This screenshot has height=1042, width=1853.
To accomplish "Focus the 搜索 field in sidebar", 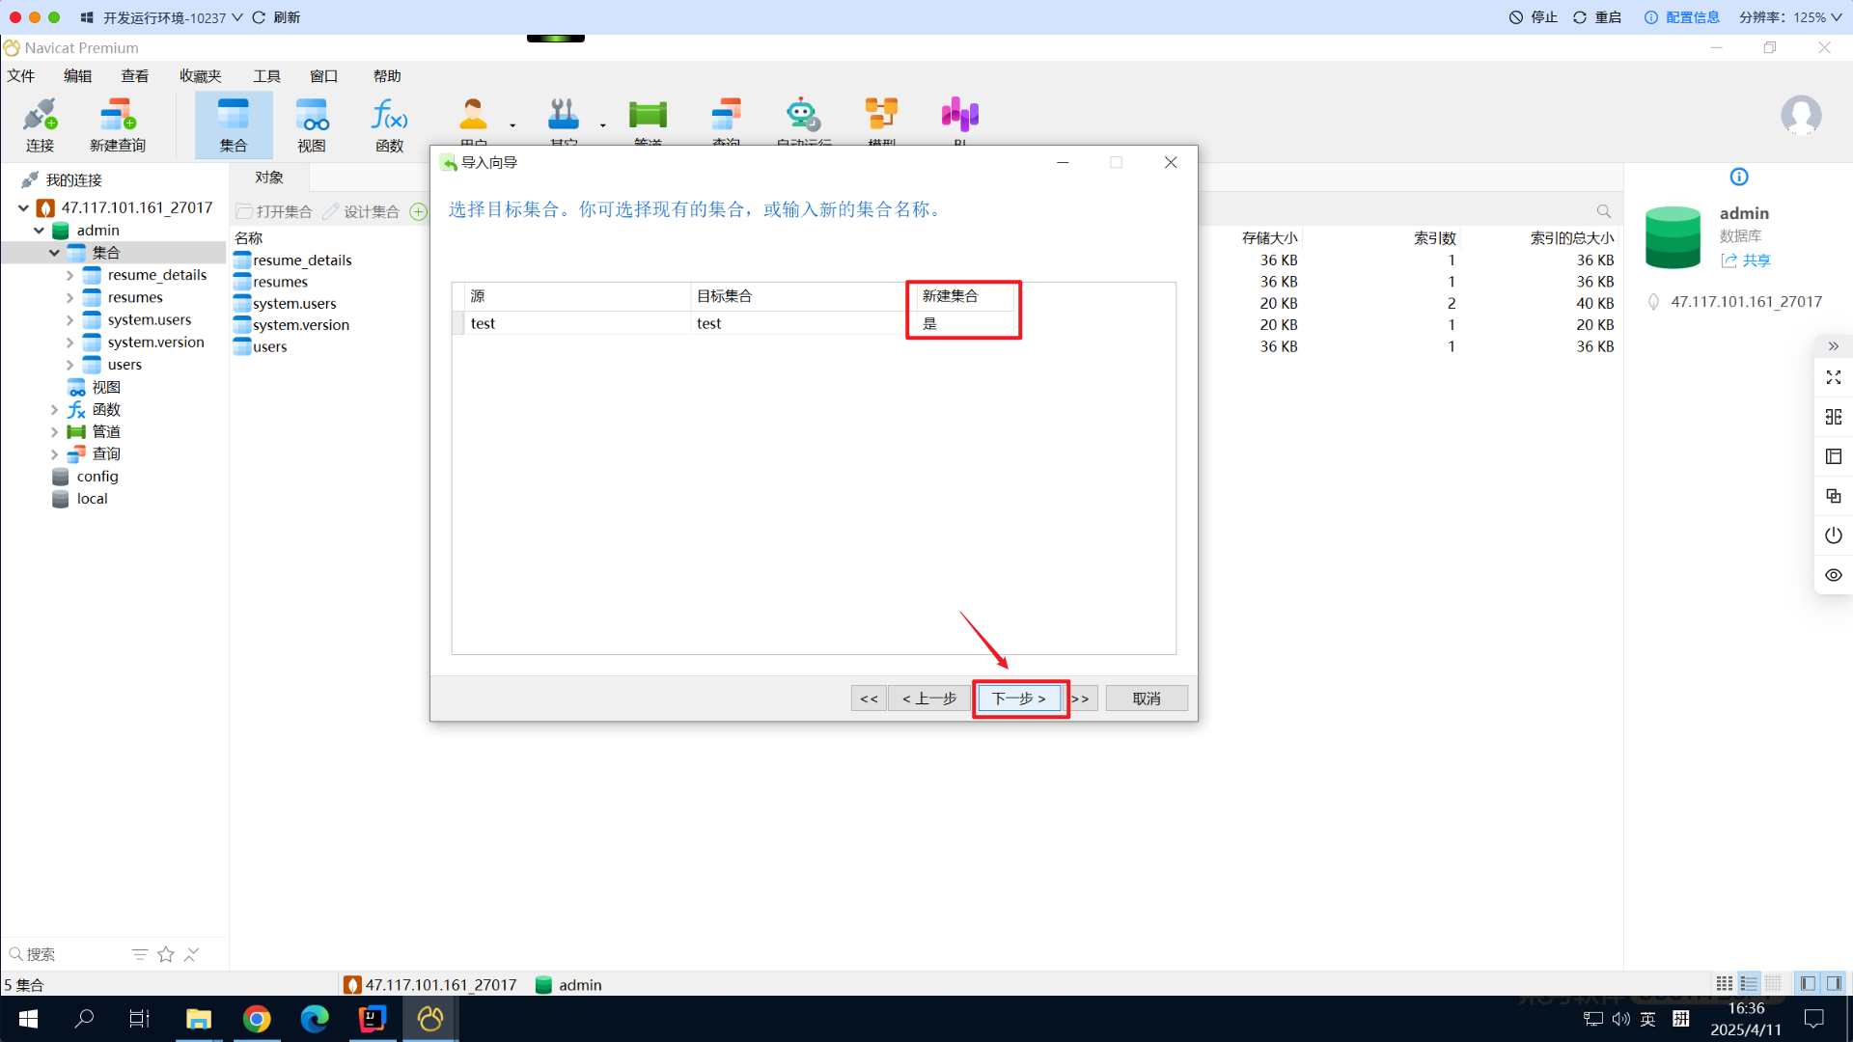I will 68,954.
